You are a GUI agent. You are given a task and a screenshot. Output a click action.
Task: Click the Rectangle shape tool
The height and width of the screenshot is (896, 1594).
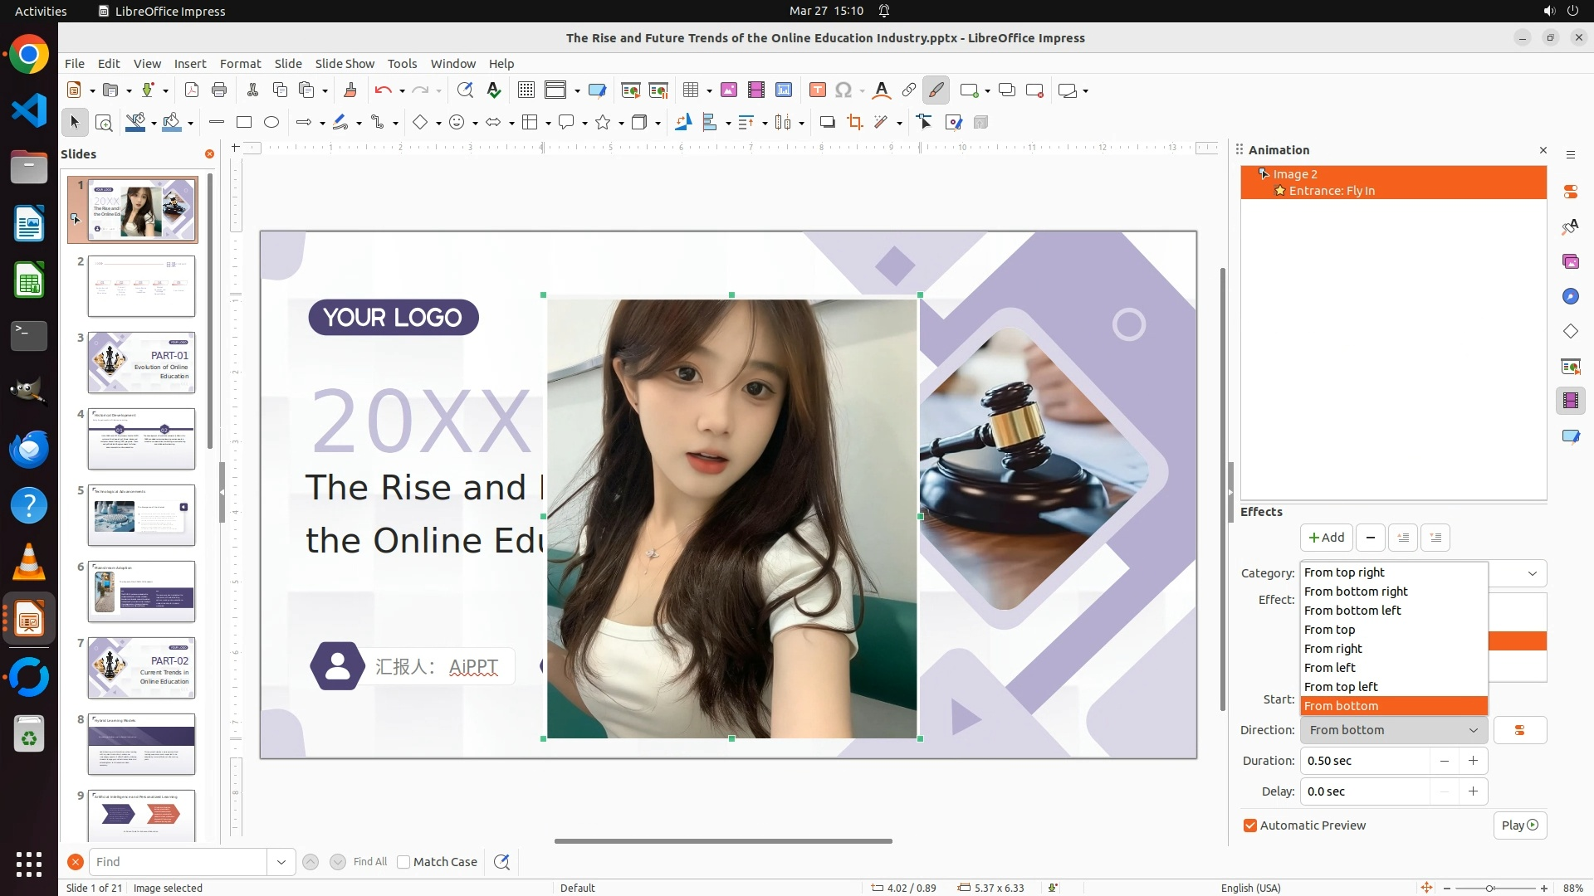(244, 123)
